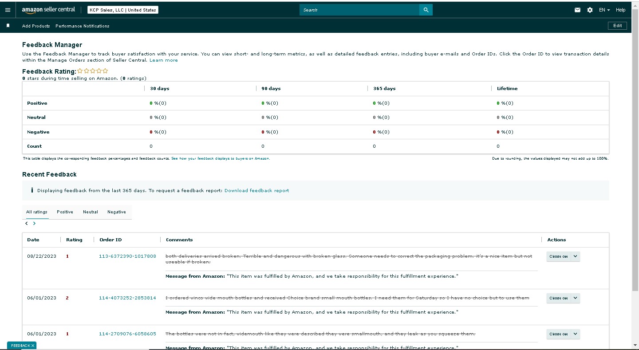Switch to the Positive tab

click(x=65, y=212)
